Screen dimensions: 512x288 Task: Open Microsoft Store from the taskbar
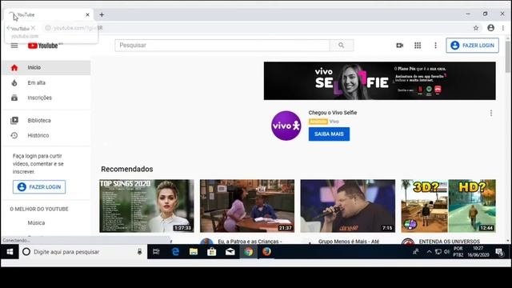coord(211,252)
